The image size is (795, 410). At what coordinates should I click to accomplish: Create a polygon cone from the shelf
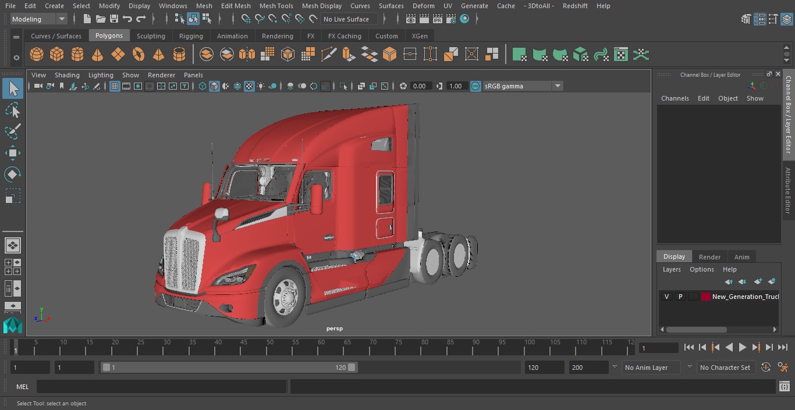pos(97,55)
